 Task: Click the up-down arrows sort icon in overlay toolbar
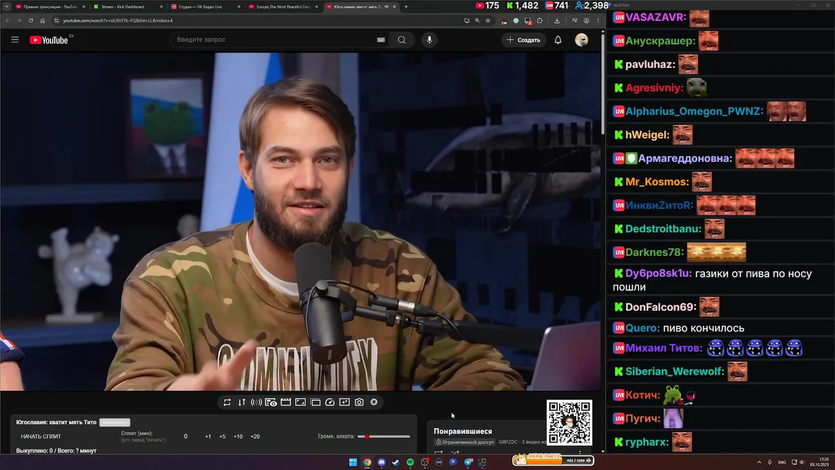(241, 402)
